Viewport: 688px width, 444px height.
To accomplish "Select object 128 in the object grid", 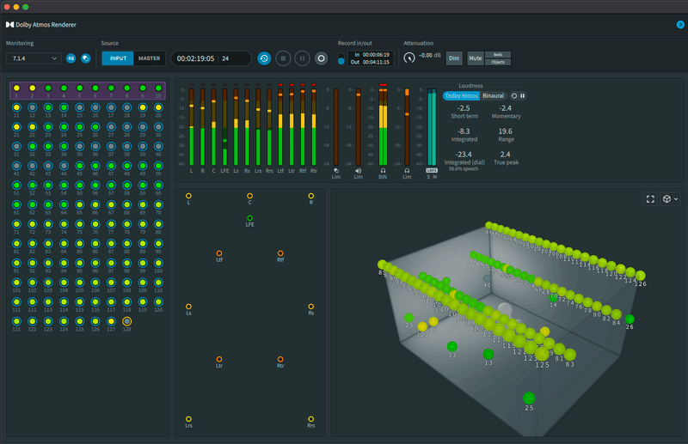I will (x=126, y=321).
